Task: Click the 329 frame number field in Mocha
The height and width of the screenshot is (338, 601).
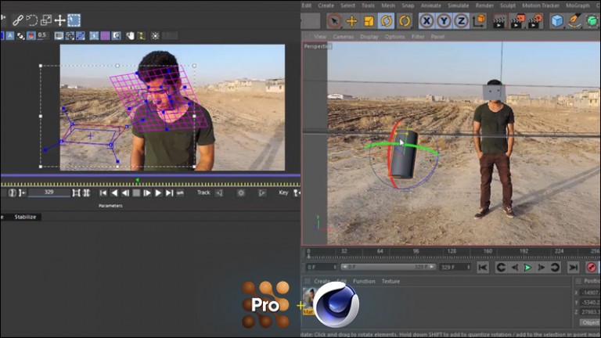Action: [x=49, y=192]
